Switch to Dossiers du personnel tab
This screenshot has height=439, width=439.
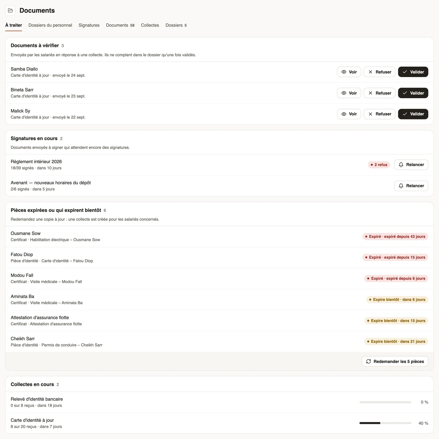coord(50,25)
